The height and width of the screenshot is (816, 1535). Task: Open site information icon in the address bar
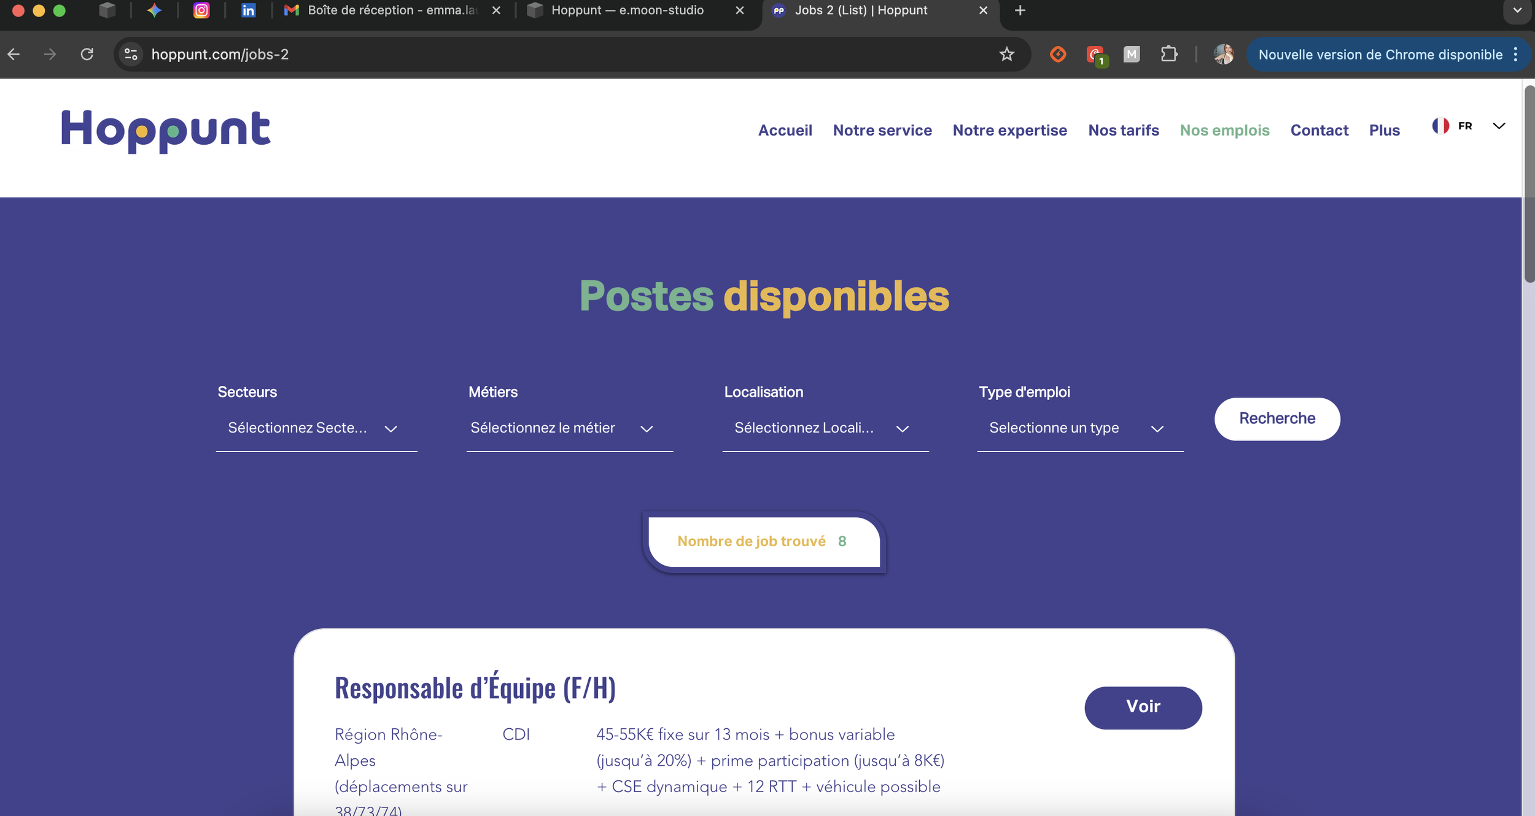pyautogui.click(x=131, y=55)
